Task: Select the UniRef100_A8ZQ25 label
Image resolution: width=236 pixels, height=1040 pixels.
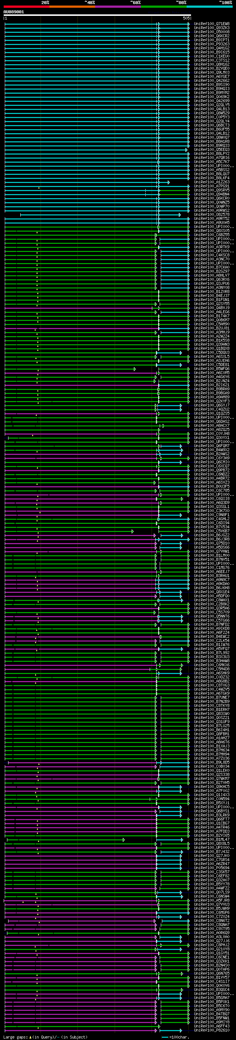Action: pos(212,429)
